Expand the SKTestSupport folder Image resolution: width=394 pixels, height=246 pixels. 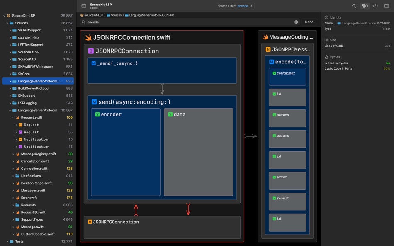(x=10, y=30)
